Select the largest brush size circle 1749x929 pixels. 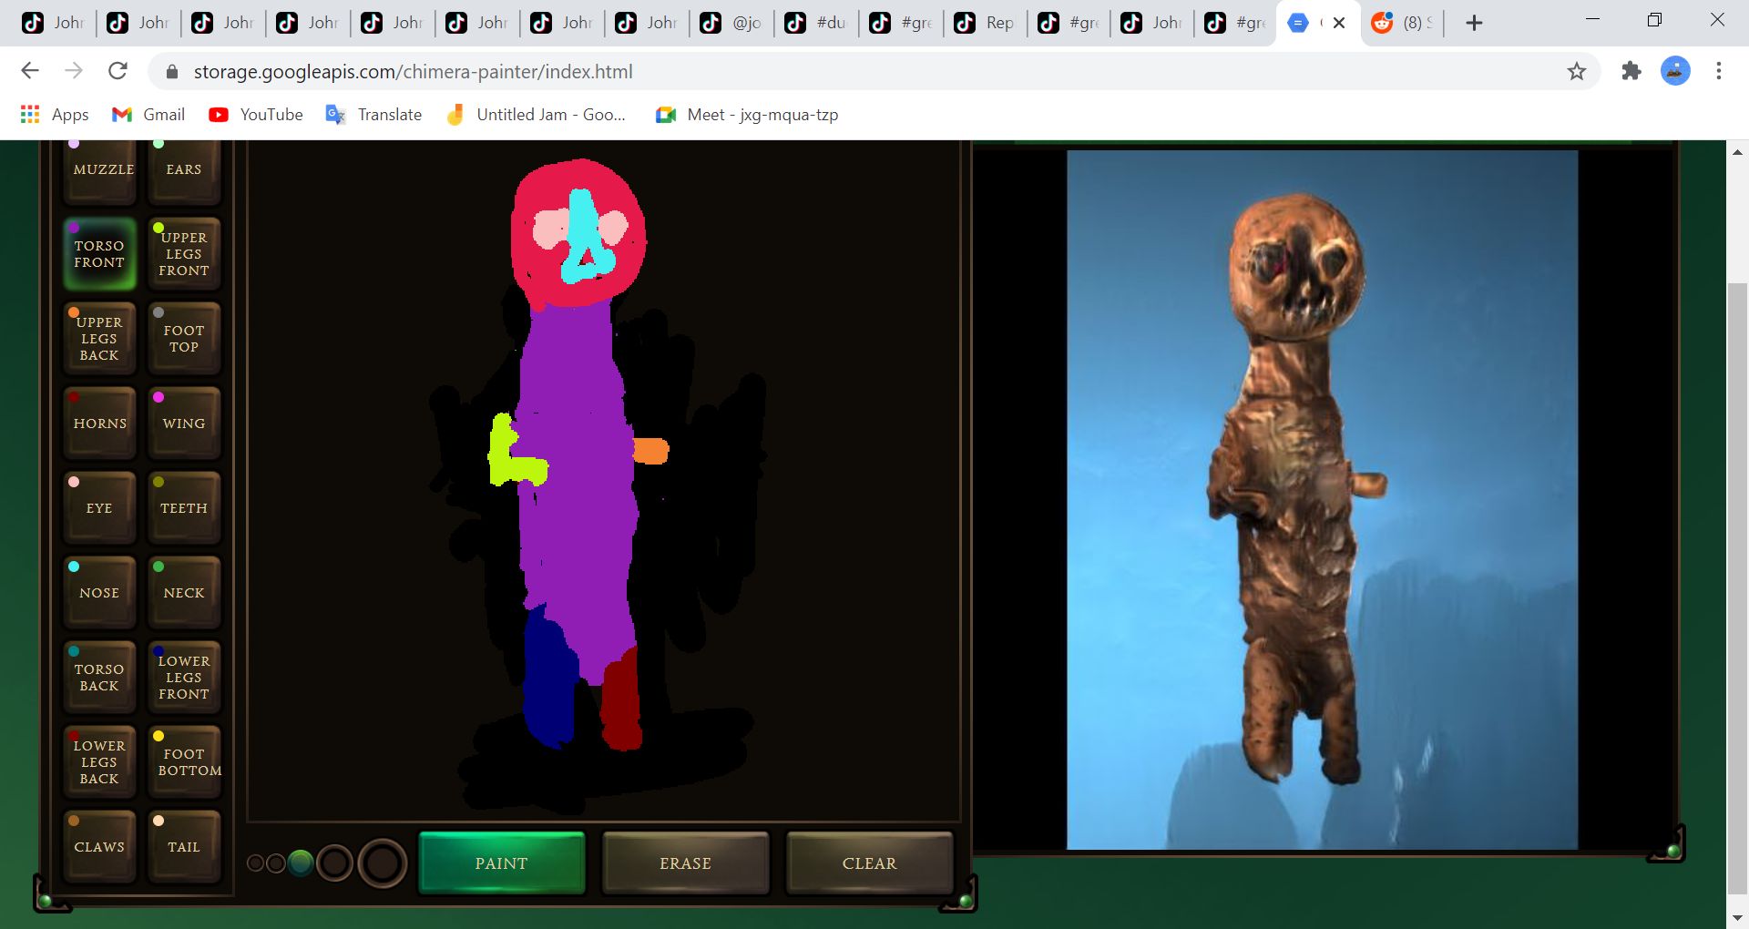[382, 863]
